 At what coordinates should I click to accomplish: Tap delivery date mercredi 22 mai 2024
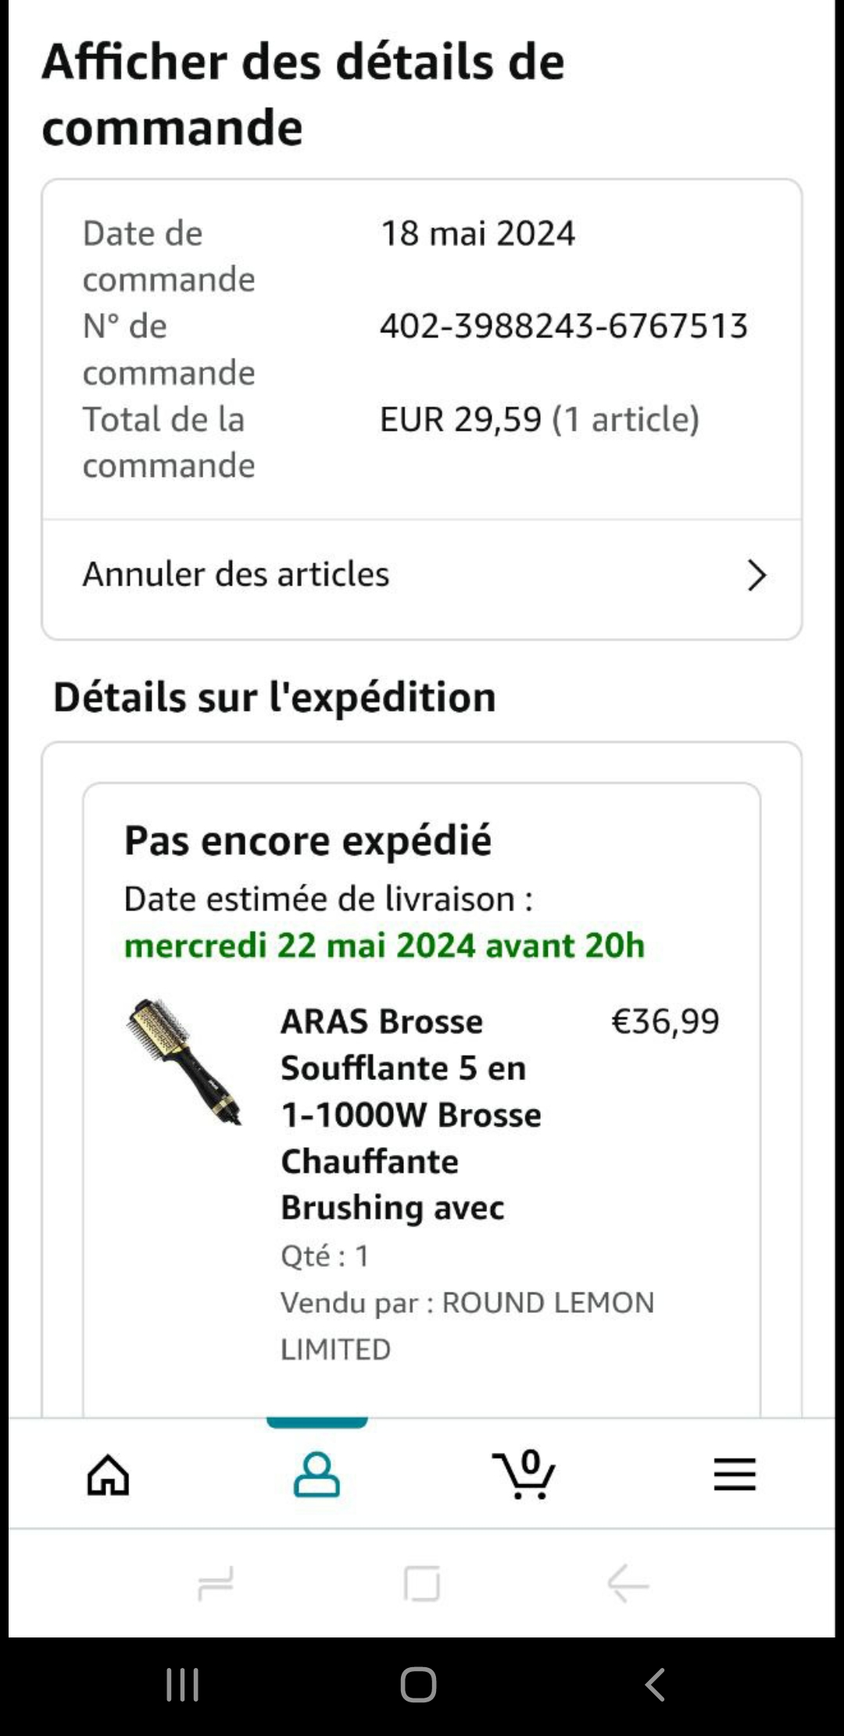[384, 945]
